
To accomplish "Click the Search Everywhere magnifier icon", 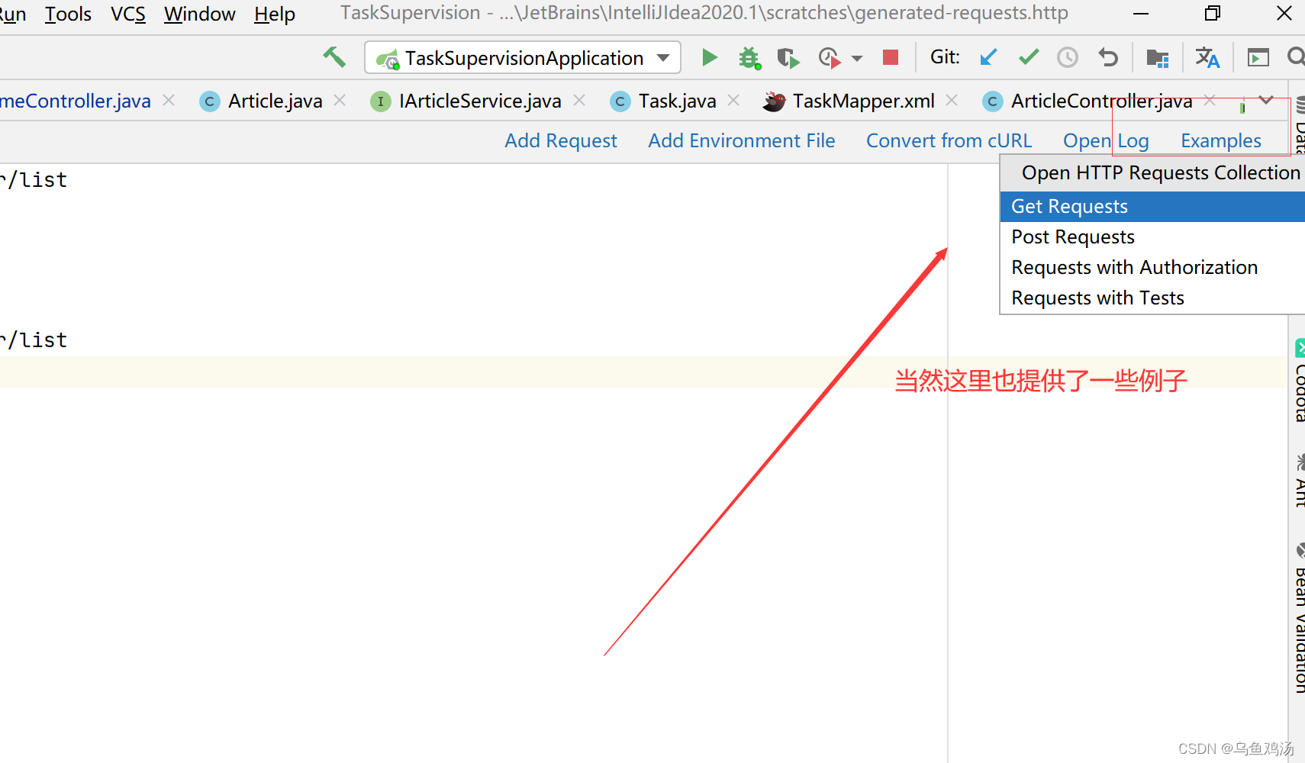I will click(x=1296, y=57).
